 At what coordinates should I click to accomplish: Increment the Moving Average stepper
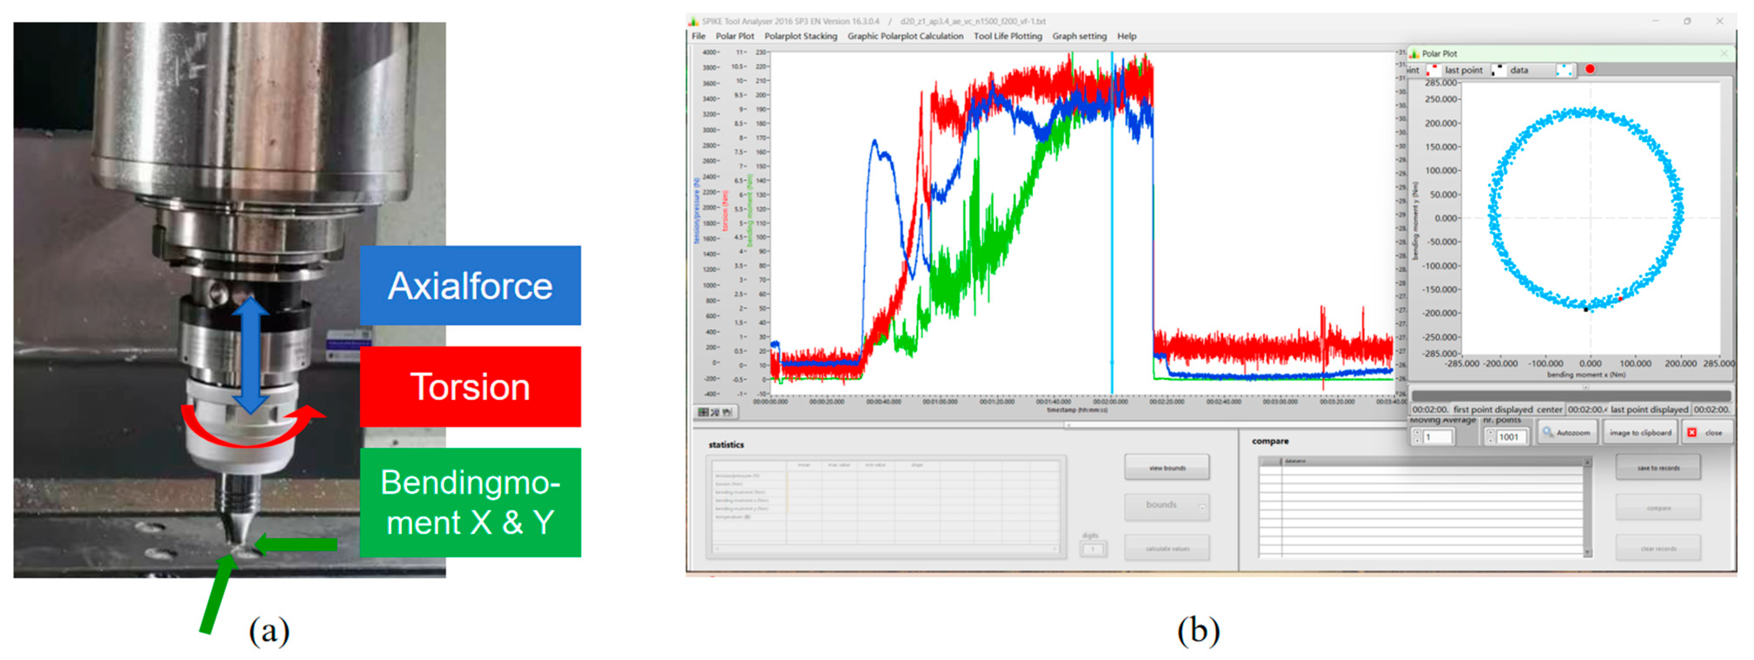(1418, 432)
